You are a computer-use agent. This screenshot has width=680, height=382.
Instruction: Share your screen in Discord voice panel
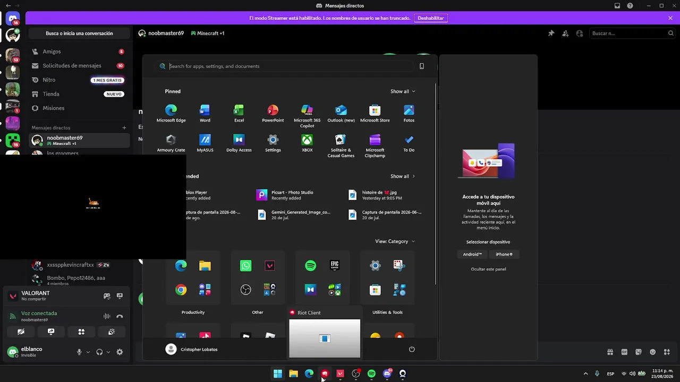point(51,332)
